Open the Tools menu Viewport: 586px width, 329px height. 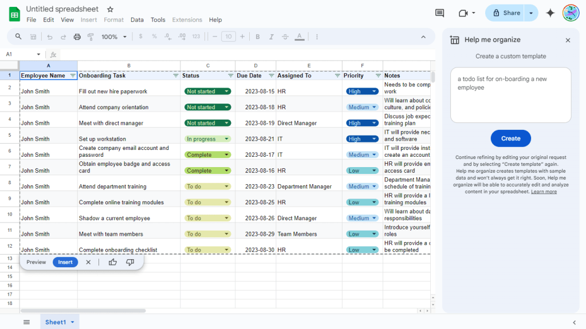[158, 20]
